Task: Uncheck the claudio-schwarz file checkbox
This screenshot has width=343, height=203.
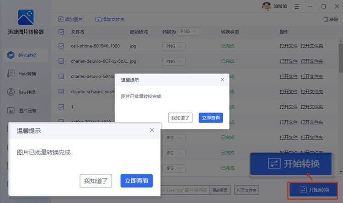Action: click(x=61, y=91)
